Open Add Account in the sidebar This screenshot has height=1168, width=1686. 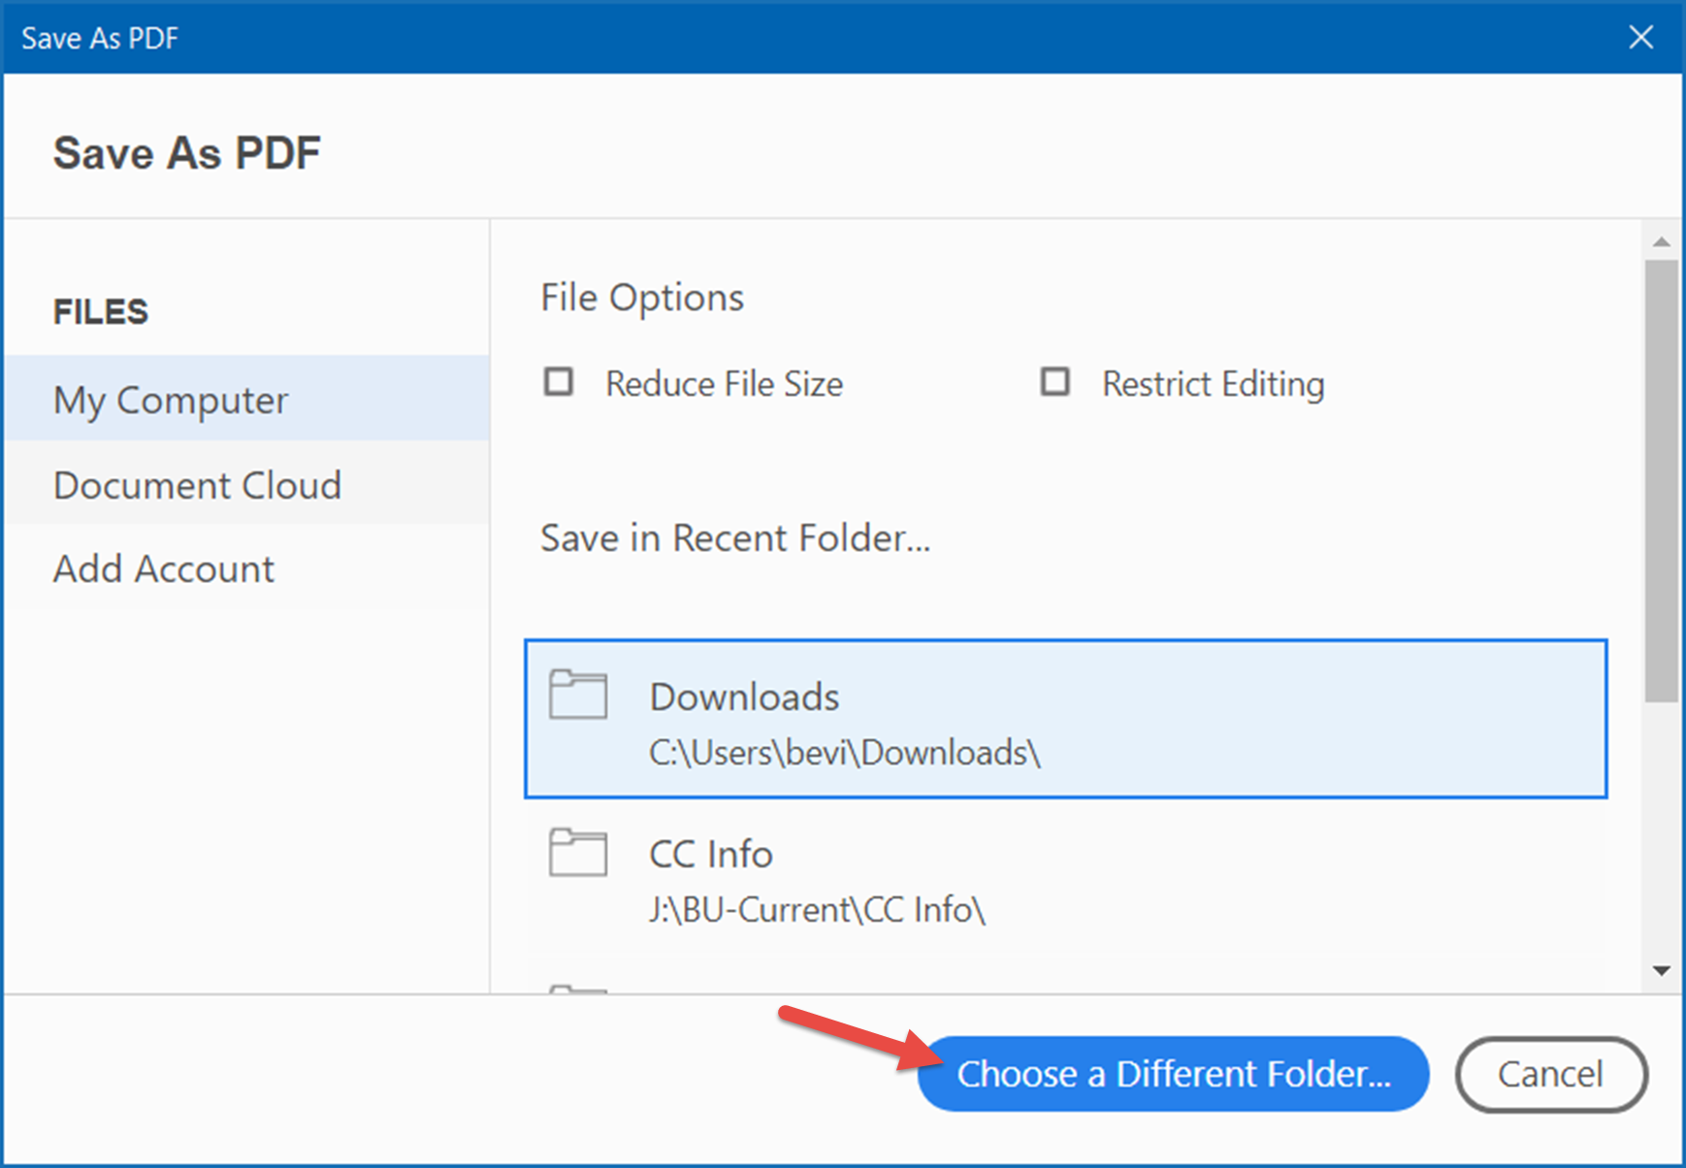164,569
